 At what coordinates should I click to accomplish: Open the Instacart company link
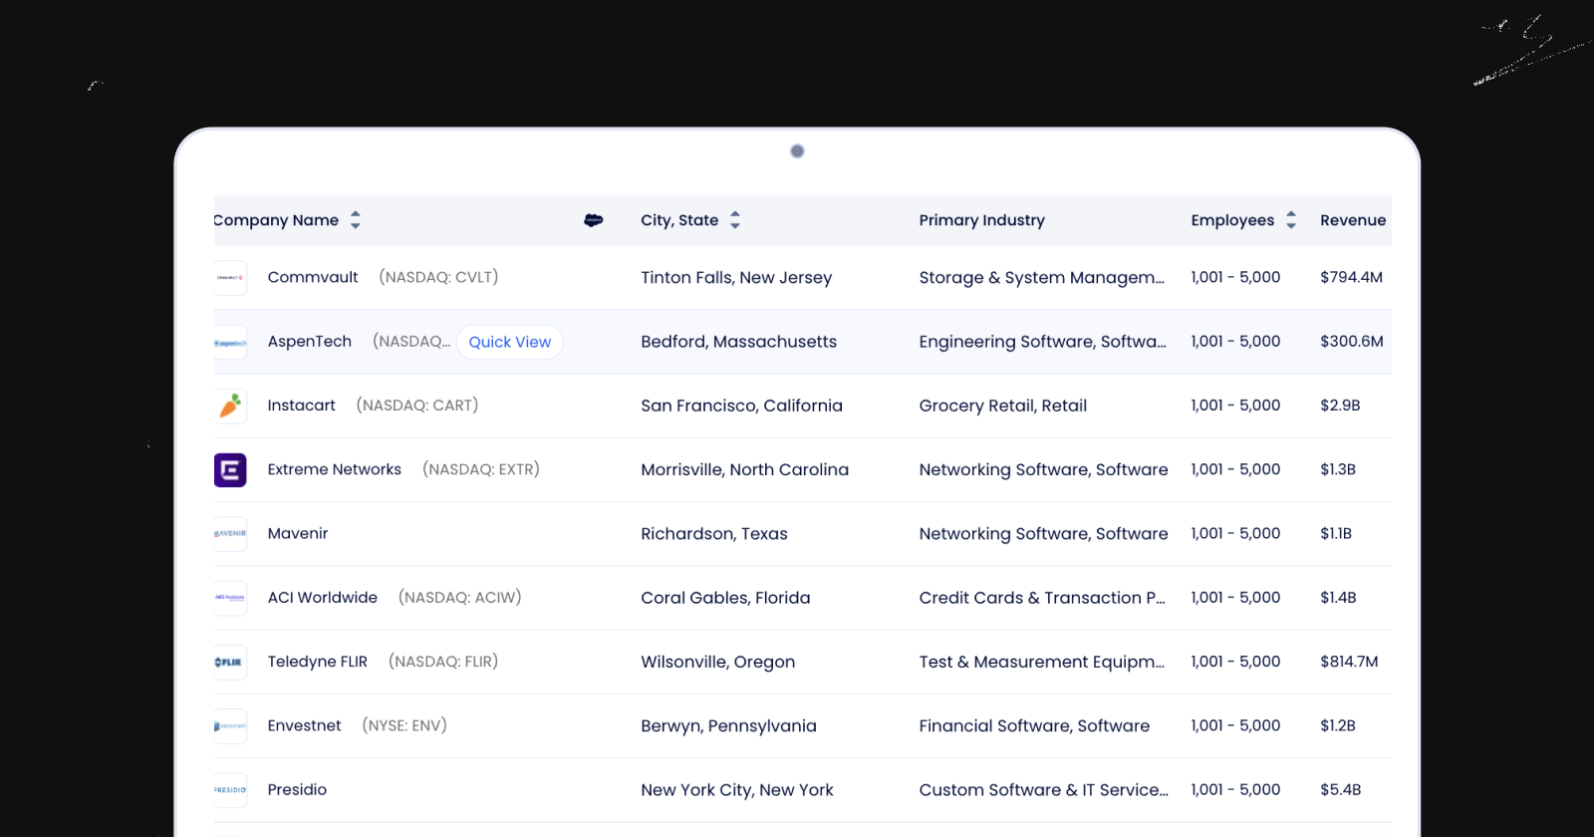tap(302, 406)
